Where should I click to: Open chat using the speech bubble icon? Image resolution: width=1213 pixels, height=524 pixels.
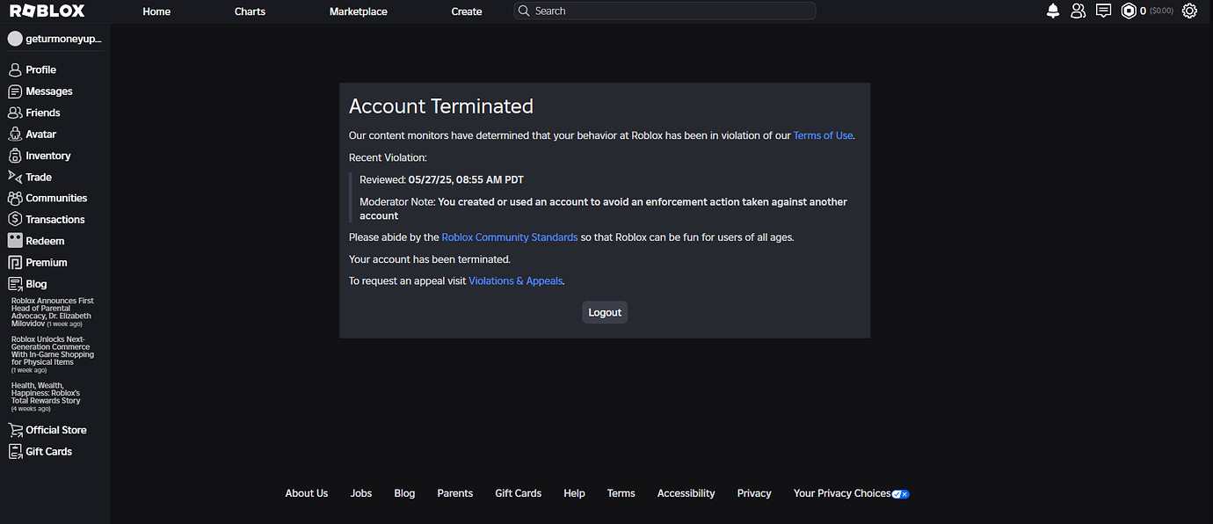1103,10
